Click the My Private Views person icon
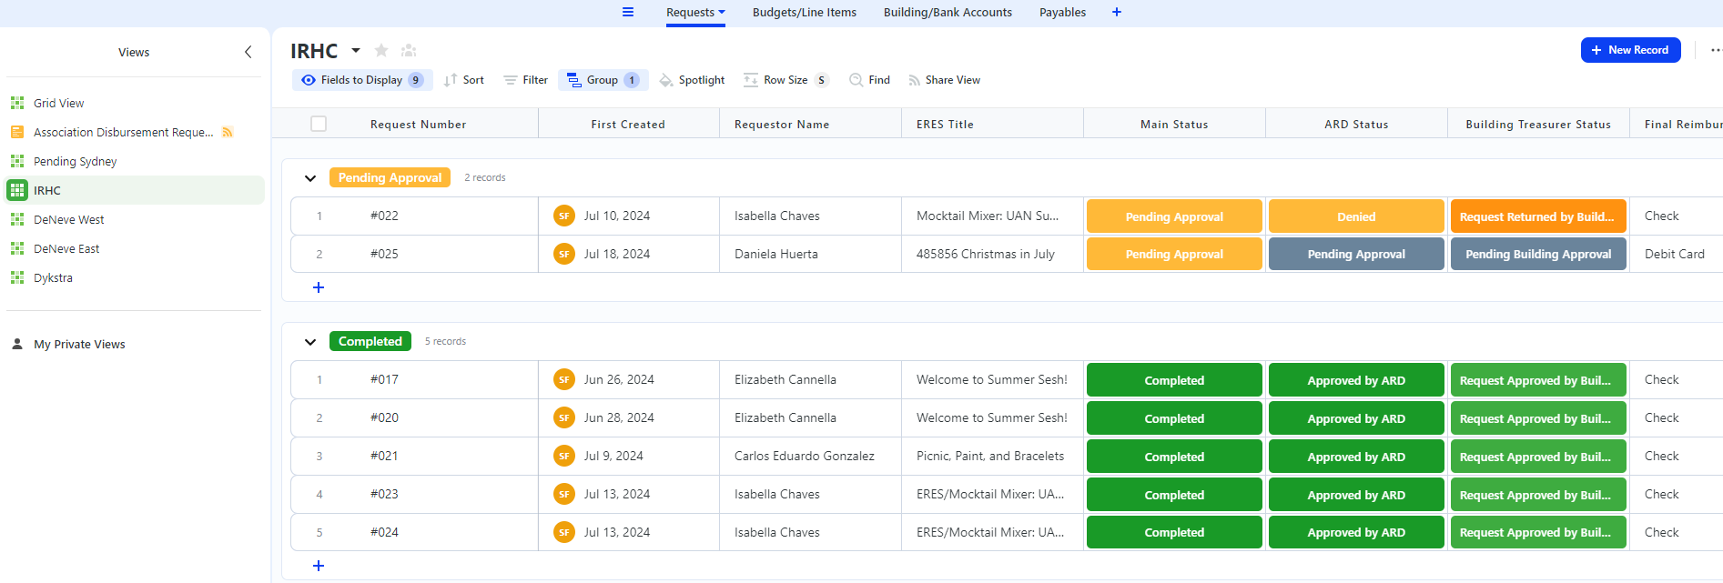 (17, 344)
